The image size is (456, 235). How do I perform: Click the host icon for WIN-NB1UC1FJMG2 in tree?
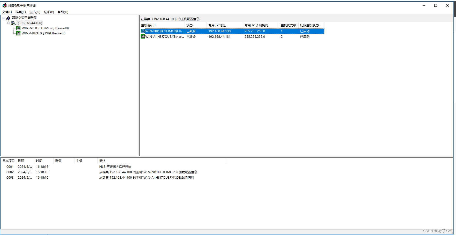(x=18, y=28)
